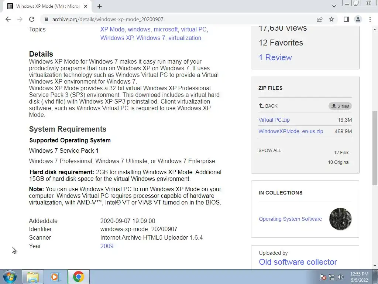Viewport: 378px width, 284px height.
Task: Click the page vertical scrollbar thumb
Action: click(x=375, y=148)
